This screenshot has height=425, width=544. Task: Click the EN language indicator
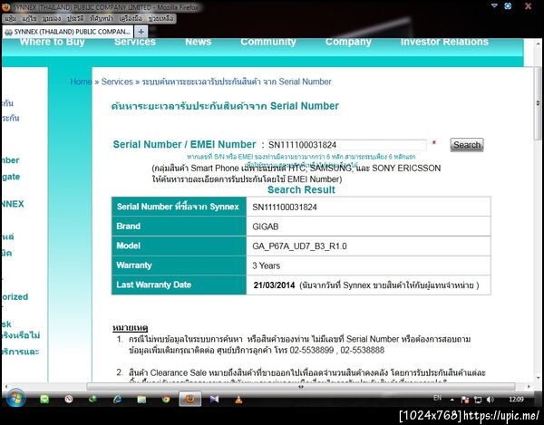(x=437, y=398)
